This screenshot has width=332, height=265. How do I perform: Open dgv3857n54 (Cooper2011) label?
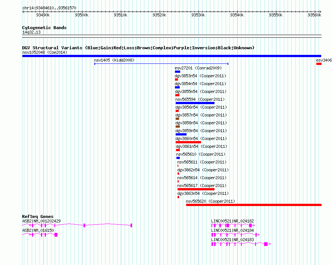point(201,115)
